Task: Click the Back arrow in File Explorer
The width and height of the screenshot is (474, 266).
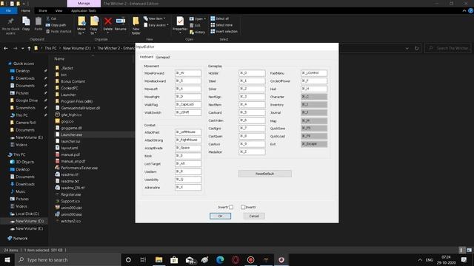Action: 6,48
